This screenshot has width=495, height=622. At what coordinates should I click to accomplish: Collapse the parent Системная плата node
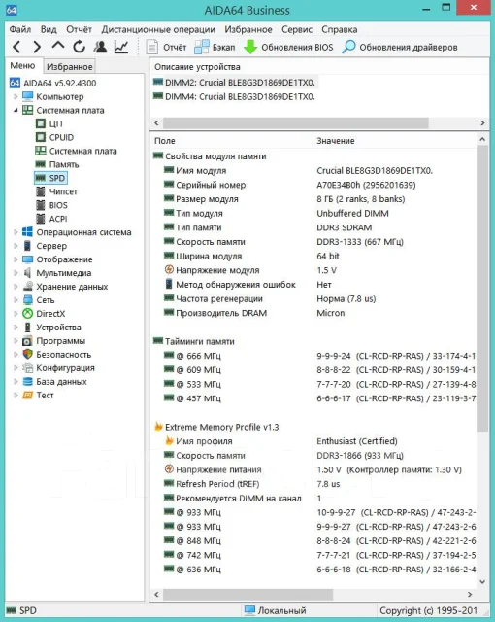tap(16, 110)
